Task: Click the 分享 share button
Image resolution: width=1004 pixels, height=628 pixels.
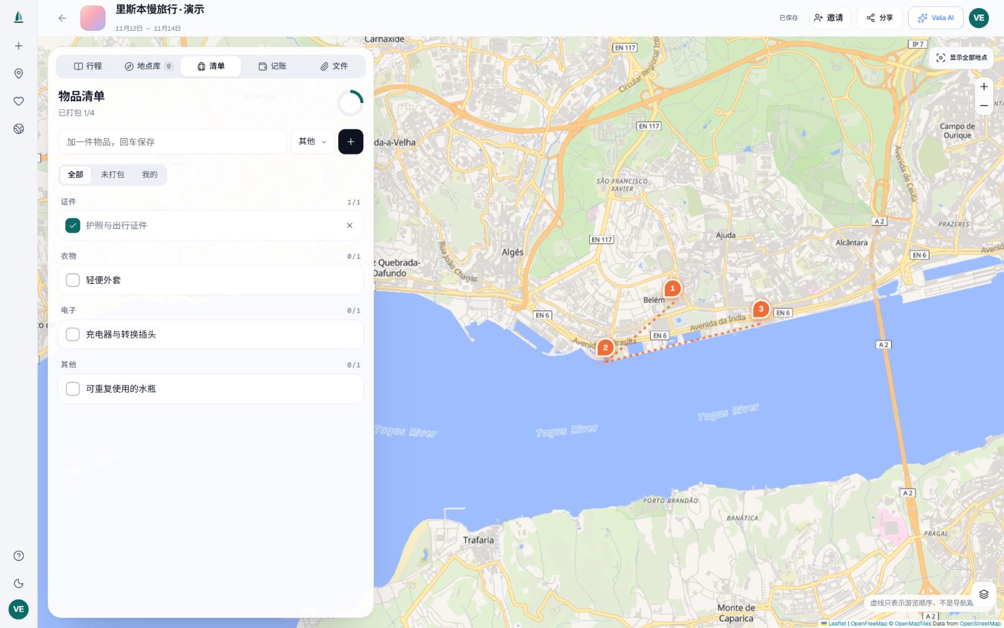Action: pos(880,18)
